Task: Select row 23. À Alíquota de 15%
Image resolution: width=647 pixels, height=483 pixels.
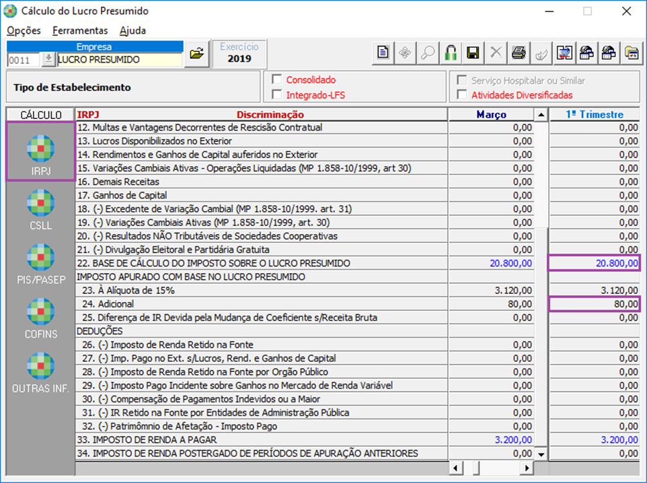Action: point(262,291)
